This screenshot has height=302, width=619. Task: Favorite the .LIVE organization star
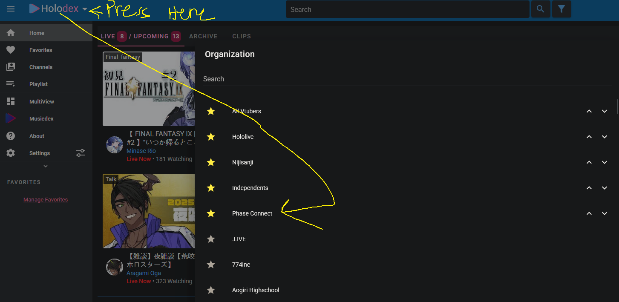click(211, 239)
